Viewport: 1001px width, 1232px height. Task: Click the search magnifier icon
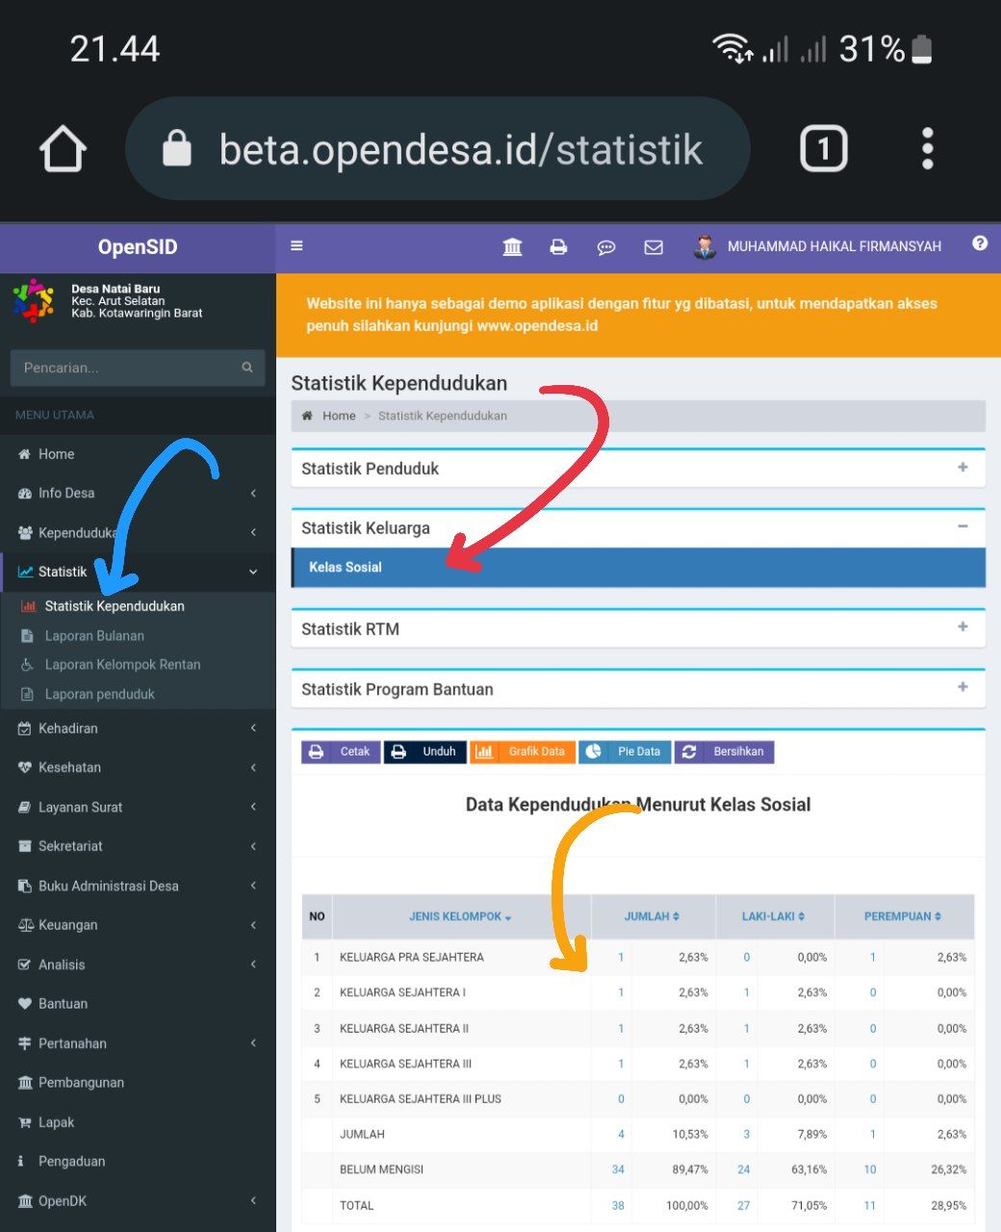pos(247,368)
